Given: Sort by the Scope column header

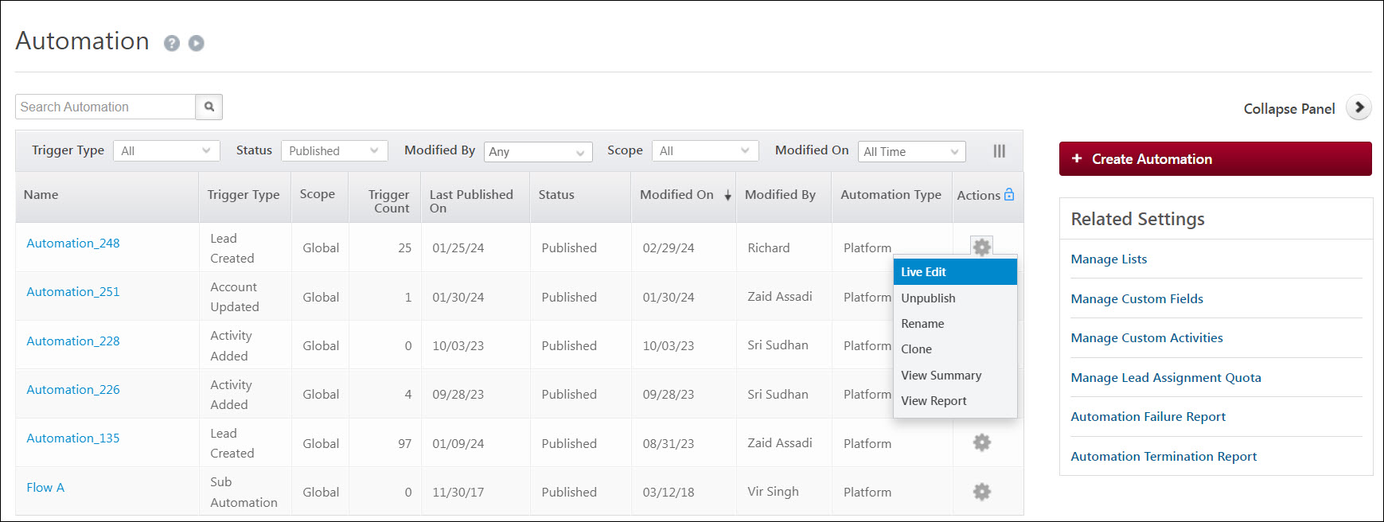Looking at the screenshot, I should 317,193.
